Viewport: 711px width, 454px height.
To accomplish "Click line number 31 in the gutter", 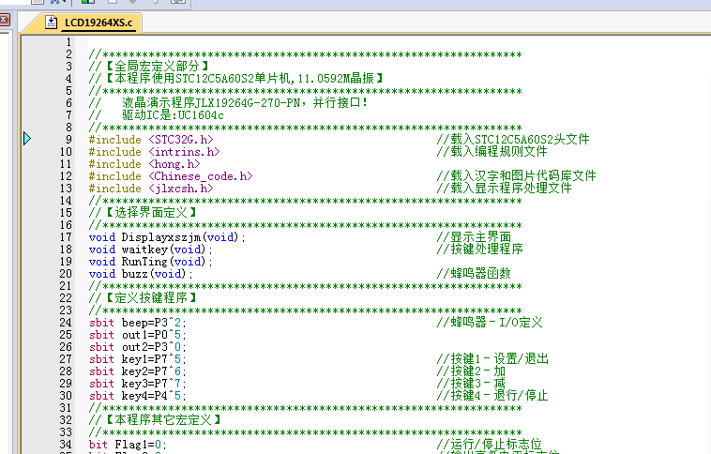I will 66,408.
